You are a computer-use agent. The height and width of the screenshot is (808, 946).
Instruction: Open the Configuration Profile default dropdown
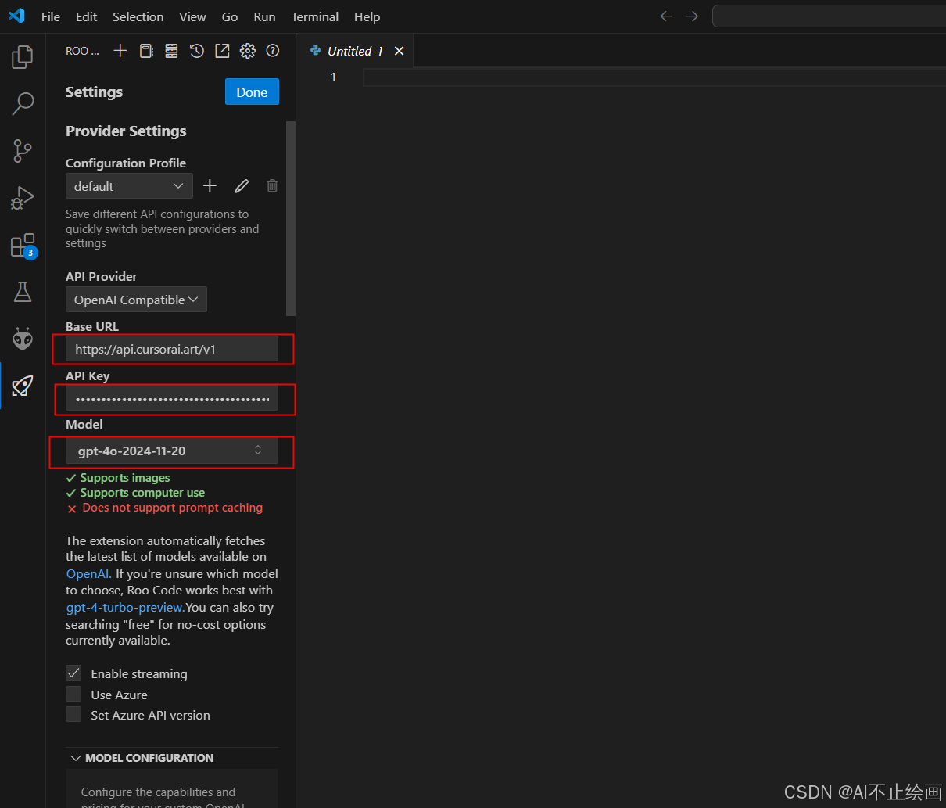129,186
